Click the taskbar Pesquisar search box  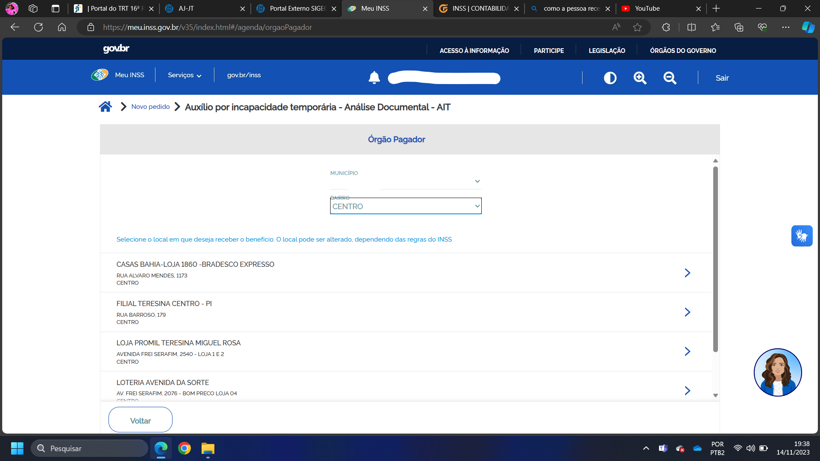[x=90, y=448]
